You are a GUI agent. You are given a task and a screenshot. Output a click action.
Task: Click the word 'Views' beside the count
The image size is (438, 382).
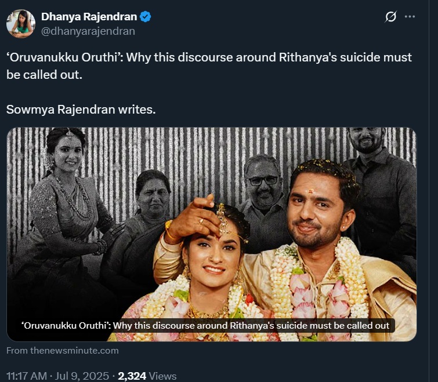[162, 376]
